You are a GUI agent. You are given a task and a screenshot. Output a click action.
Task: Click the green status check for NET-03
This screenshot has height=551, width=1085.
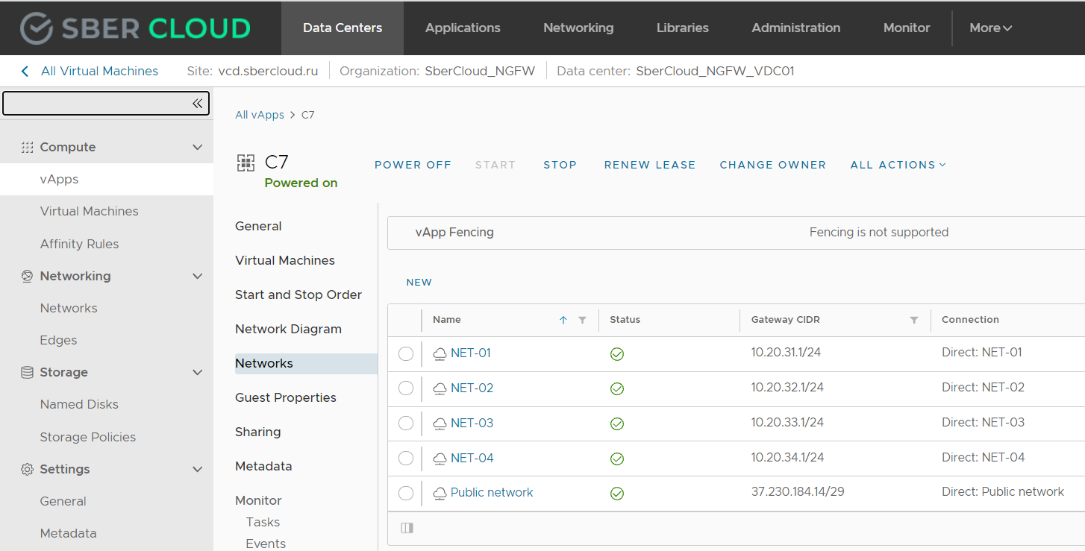[x=617, y=424]
